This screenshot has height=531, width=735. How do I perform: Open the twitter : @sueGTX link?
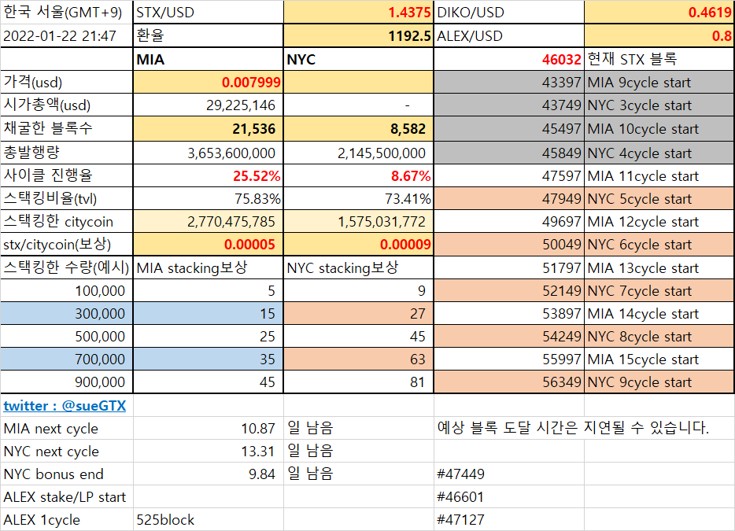pyautogui.click(x=65, y=405)
